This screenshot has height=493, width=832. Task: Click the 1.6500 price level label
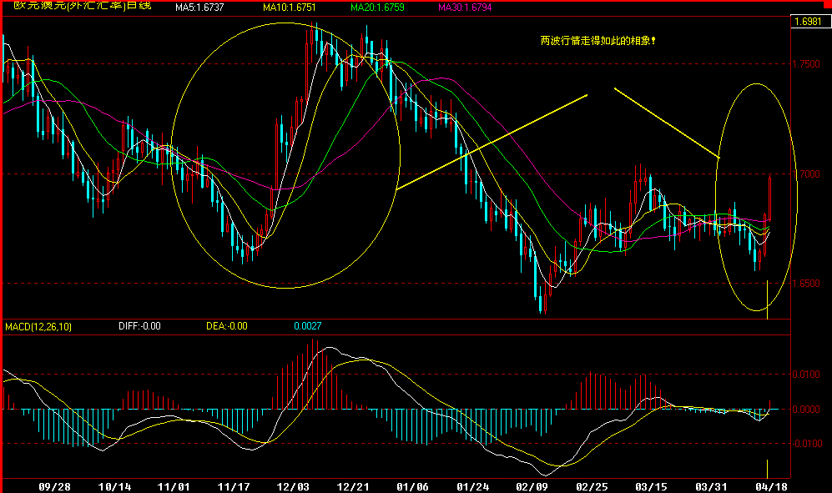tap(804, 284)
